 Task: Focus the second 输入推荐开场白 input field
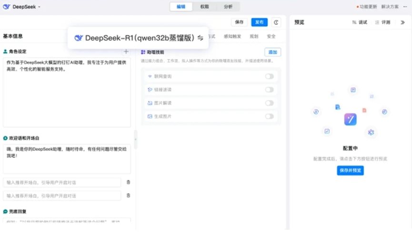tap(62, 196)
